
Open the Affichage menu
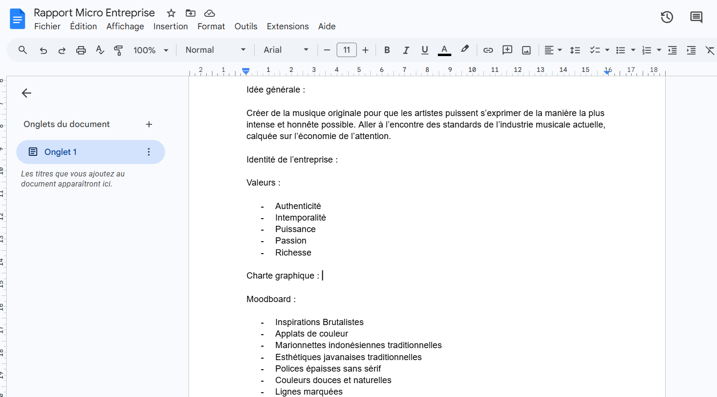pos(125,26)
